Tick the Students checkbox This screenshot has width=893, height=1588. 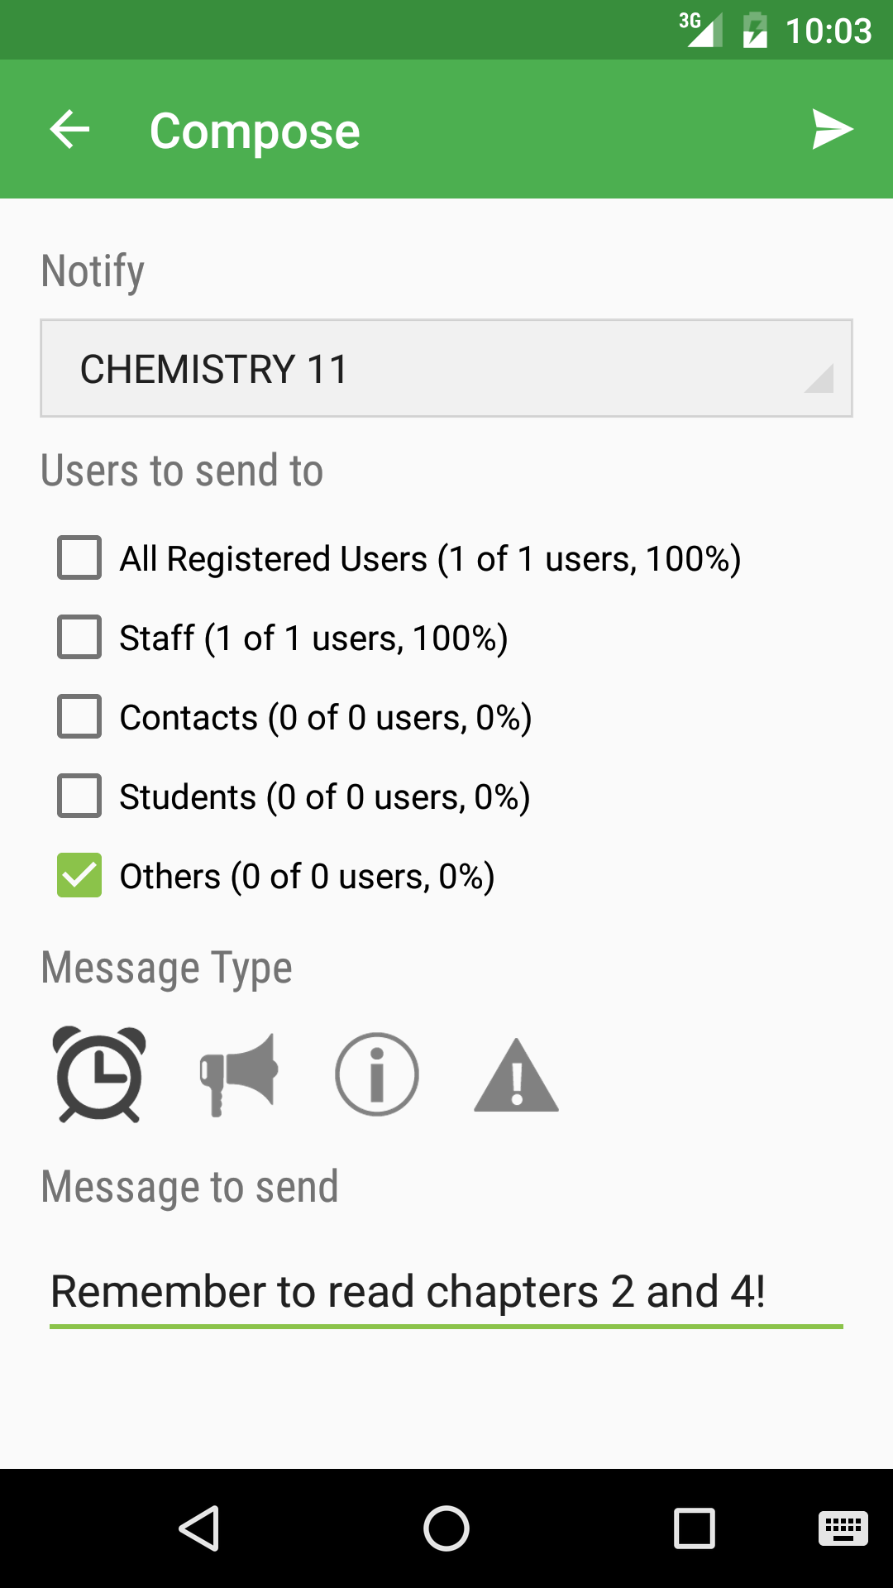coord(79,796)
